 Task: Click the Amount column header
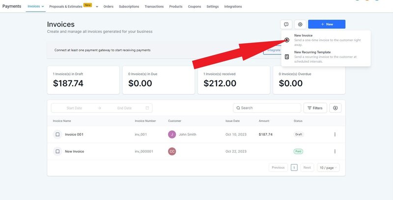[264, 121]
